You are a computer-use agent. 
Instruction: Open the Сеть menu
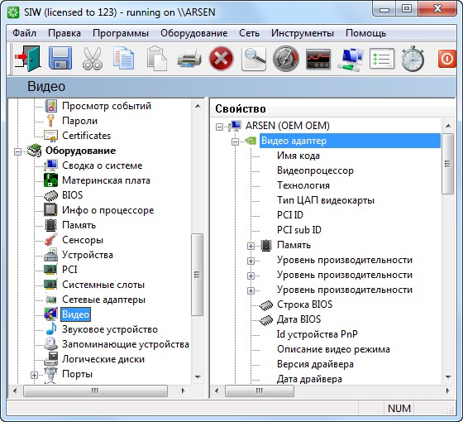249,33
